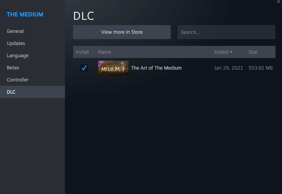Select the DLC tab in sidebar
The height and width of the screenshot is (194, 282).
point(32,92)
